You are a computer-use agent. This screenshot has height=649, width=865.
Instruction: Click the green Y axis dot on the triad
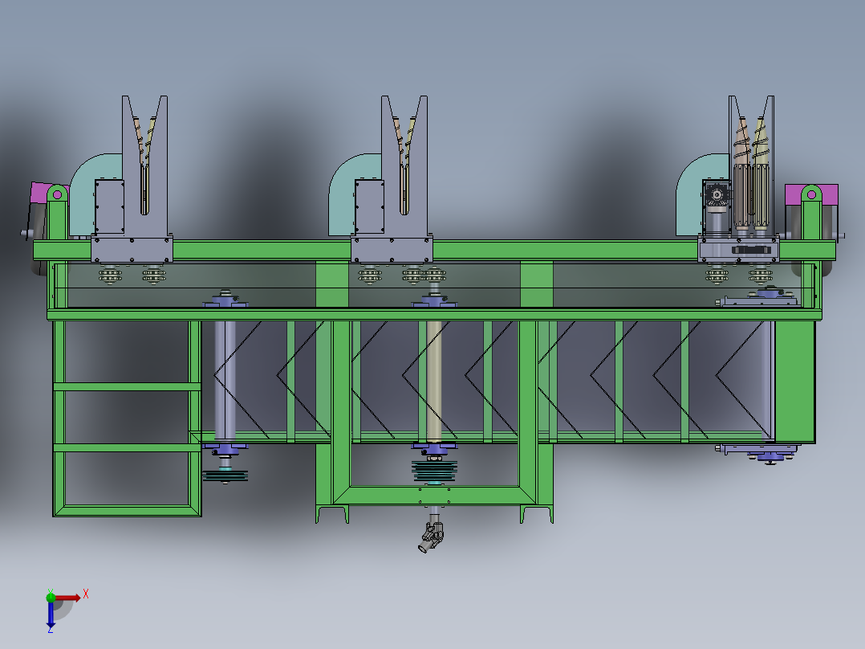(x=51, y=597)
